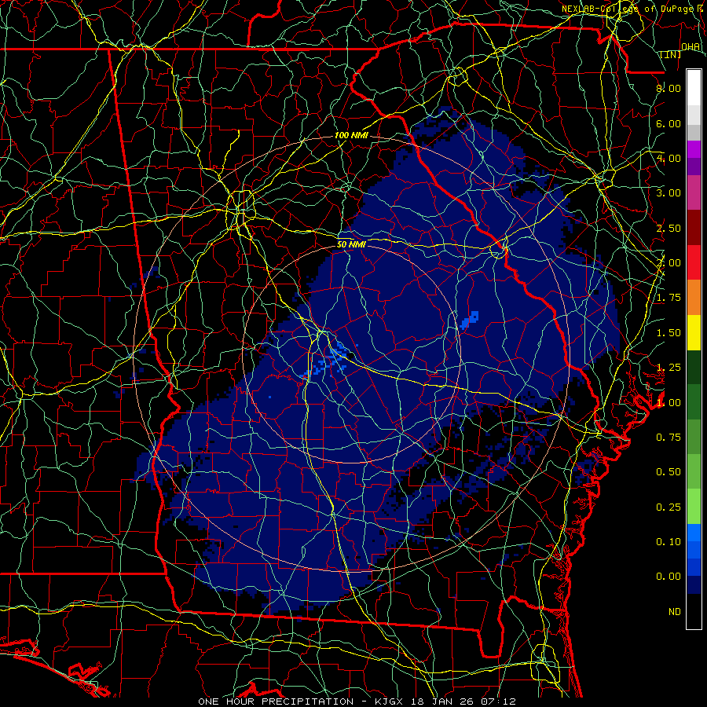This screenshot has height=707, width=707.
Task: Select the 0.25 scale label
Action: 669,507
